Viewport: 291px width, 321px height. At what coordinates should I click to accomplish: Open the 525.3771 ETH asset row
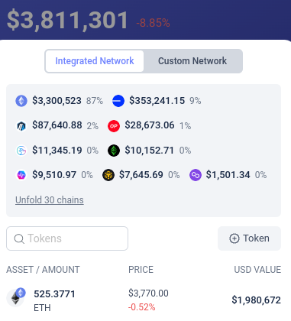pos(144,300)
